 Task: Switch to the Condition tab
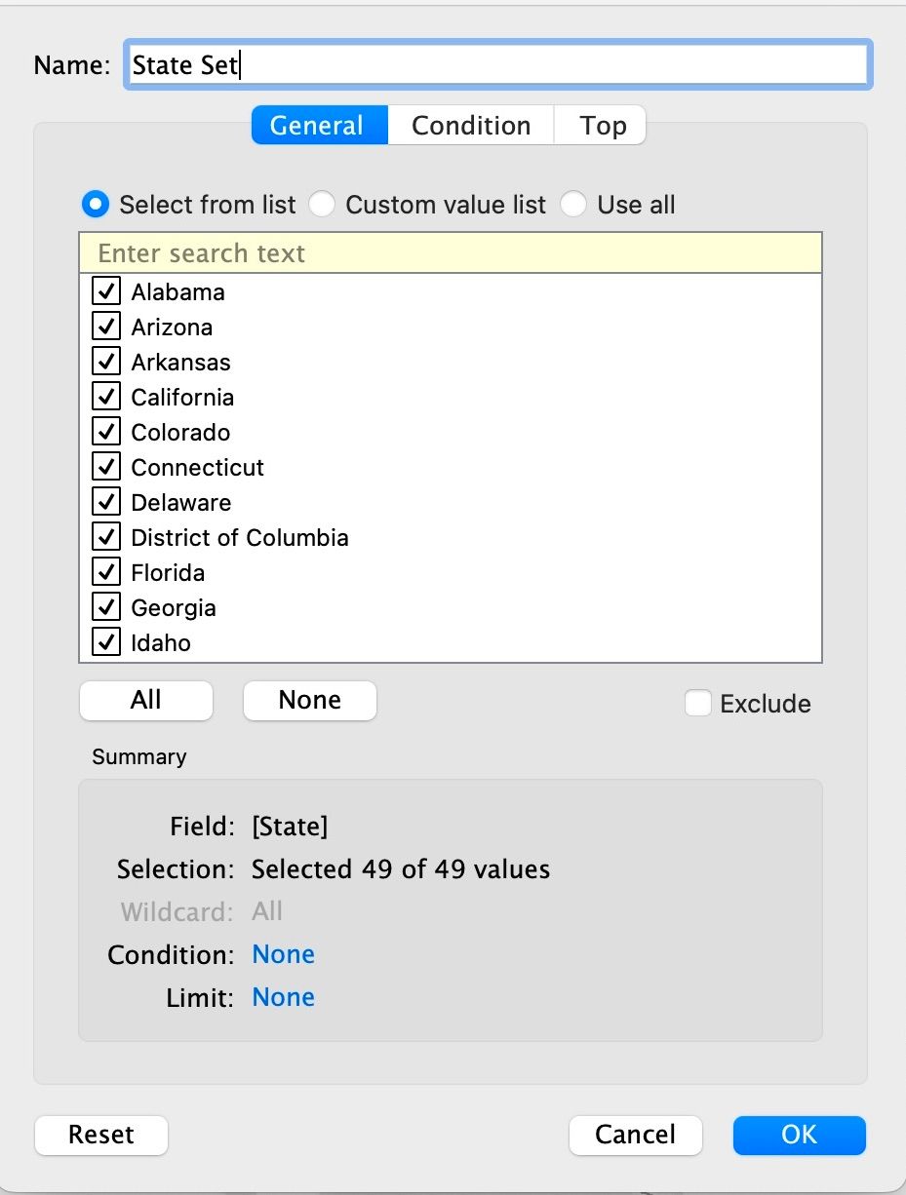coord(471,126)
